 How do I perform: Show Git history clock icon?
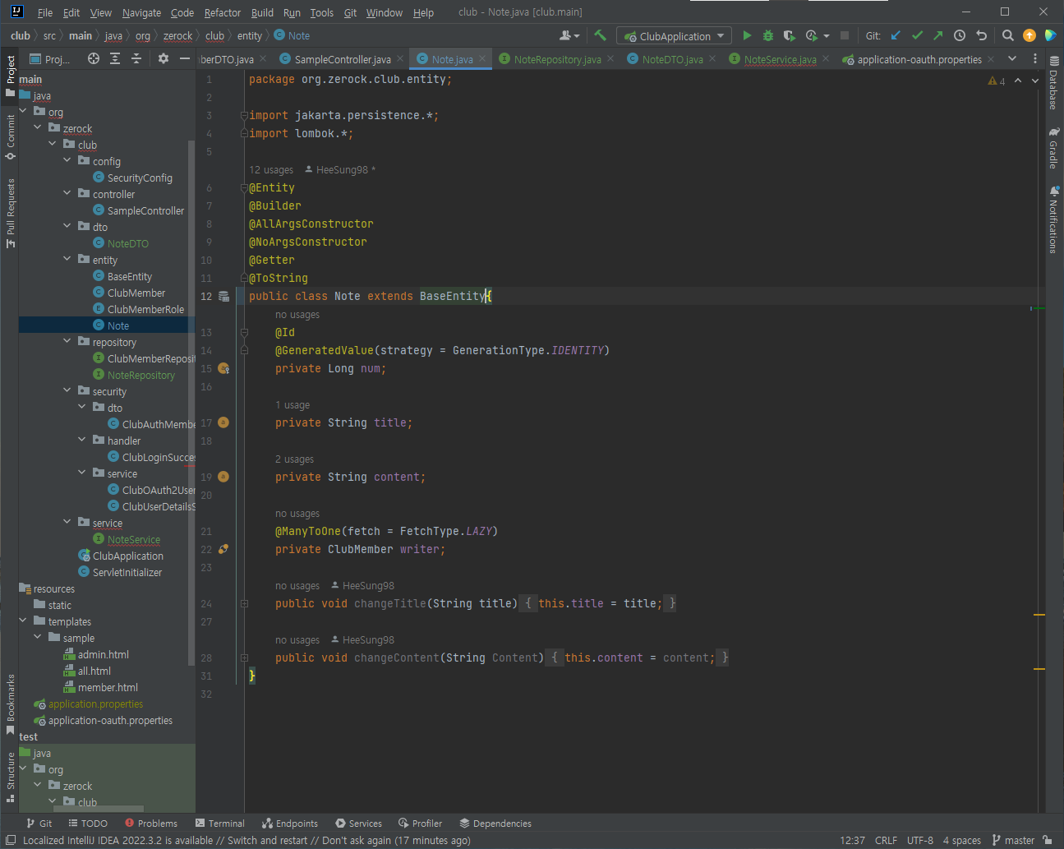960,35
